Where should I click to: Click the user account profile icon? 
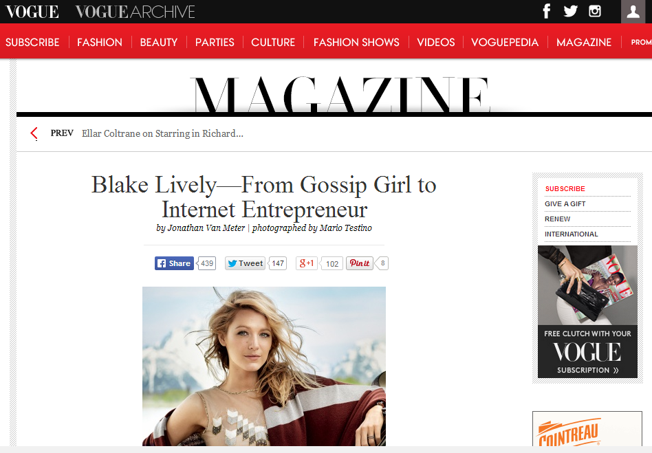point(633,11)
